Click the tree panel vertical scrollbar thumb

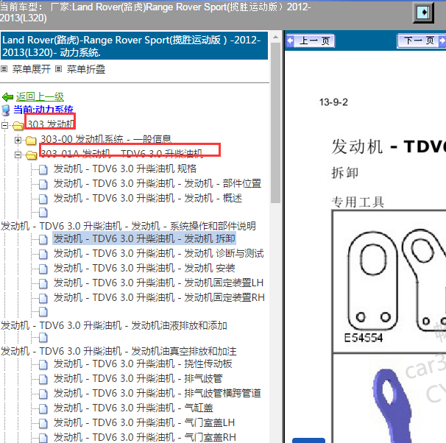point(275,123)
